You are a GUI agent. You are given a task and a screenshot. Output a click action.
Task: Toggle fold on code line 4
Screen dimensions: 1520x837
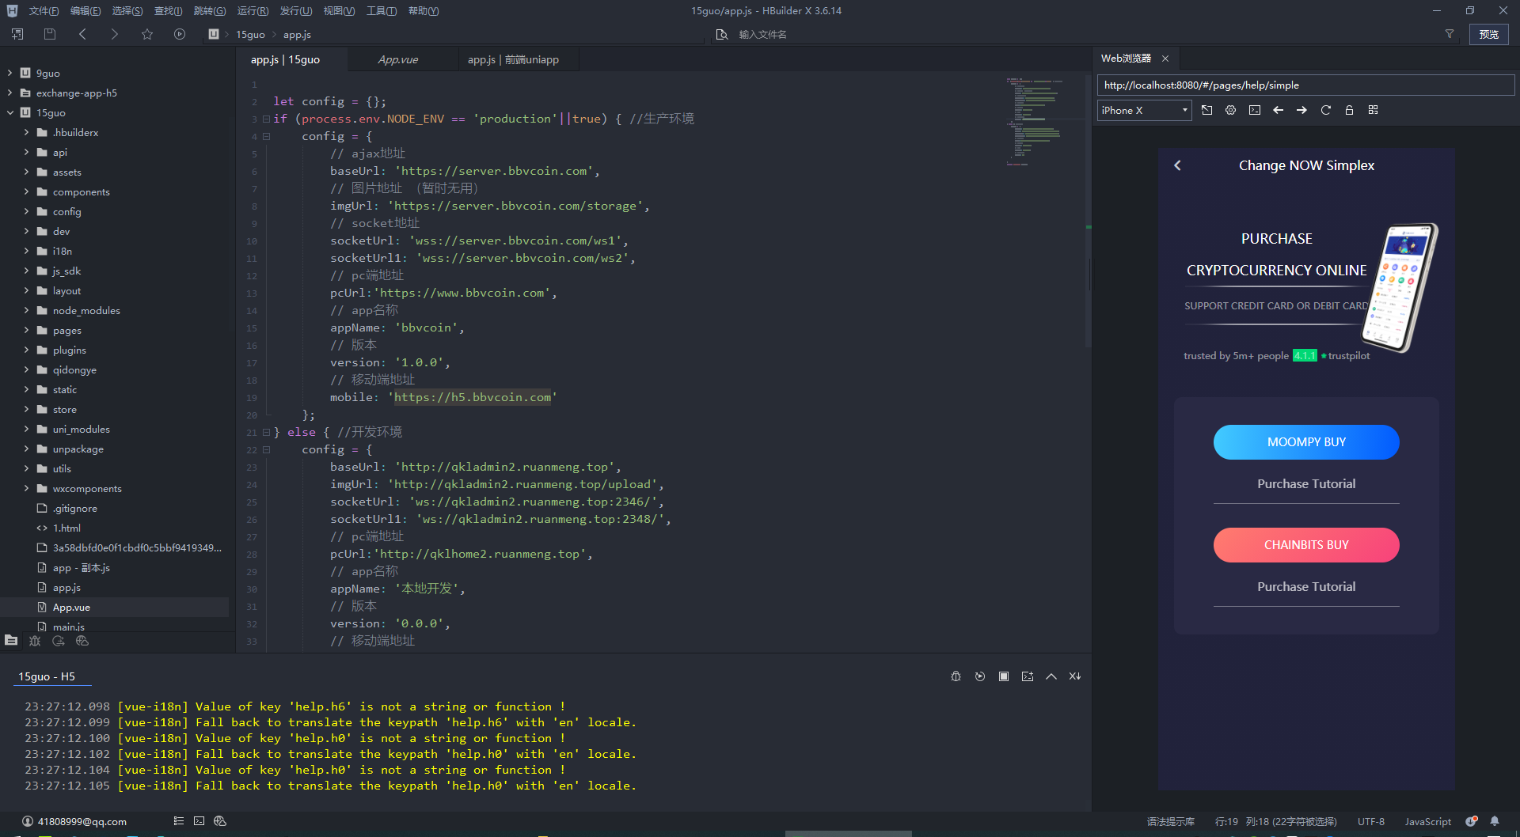[x=266, y=136]
